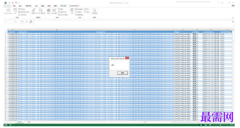The width and height of the screenshot is (240, 128).
Task: Confirm formula entry with checkmark icon
Action: coord(27,21)
